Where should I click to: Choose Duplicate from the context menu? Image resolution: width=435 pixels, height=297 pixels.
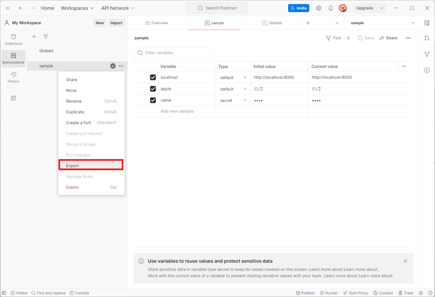tap(91, 112)
